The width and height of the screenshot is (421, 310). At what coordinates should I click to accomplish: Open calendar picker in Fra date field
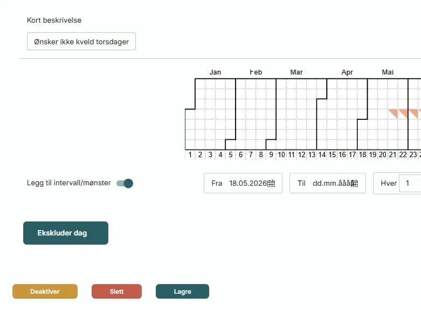pos(271,183)
